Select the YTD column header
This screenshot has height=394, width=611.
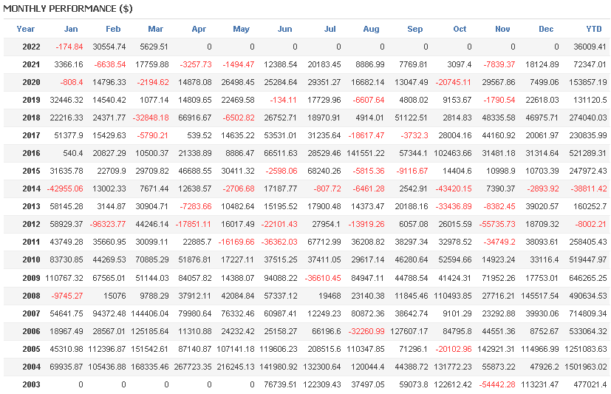point(593,29)
